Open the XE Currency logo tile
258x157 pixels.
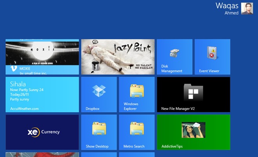(42, 132)
